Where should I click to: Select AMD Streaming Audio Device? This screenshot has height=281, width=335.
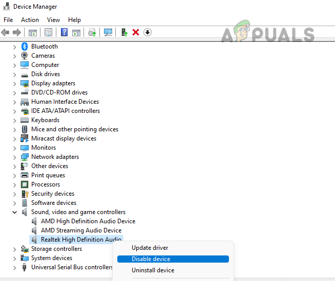(81, 230)
